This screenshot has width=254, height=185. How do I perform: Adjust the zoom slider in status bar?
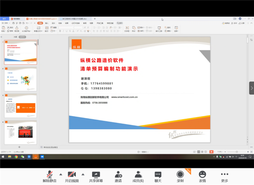[237, 152]
